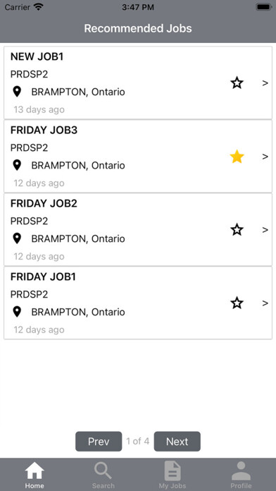Tap the location pin on NEW JOB1

[x=17, y=92]
